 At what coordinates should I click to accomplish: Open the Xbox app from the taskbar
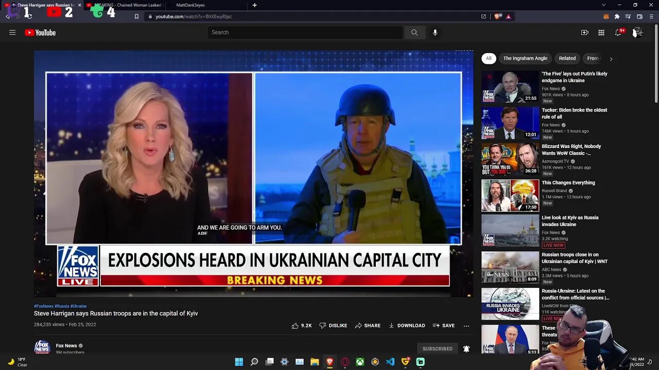pyautogui.click(x=360, y=362)
